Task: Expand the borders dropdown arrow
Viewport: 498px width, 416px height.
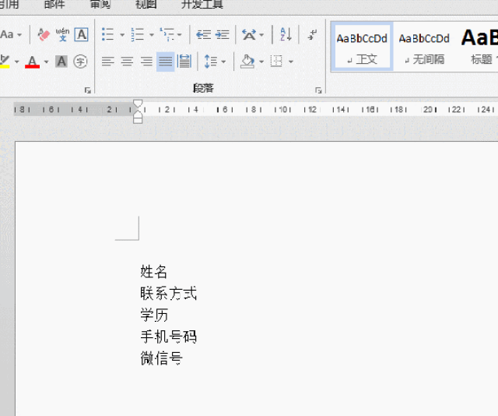Action: point(291,61)
